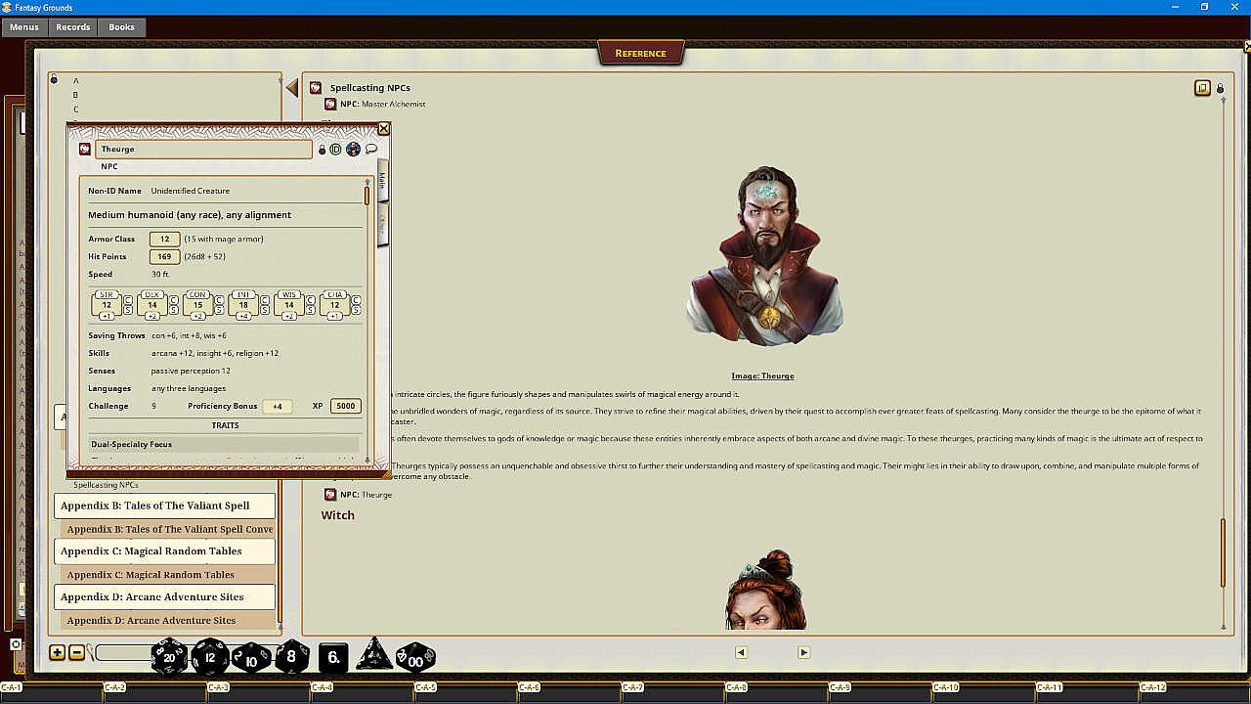The width and height of the screenshot is (1251, 704).
Task: Click DEX check C button
Action: tap(174, 299)
